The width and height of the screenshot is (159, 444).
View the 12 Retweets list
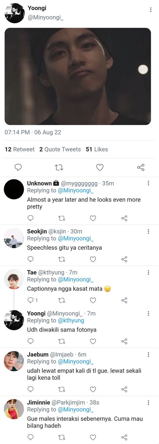coord(19,149)
